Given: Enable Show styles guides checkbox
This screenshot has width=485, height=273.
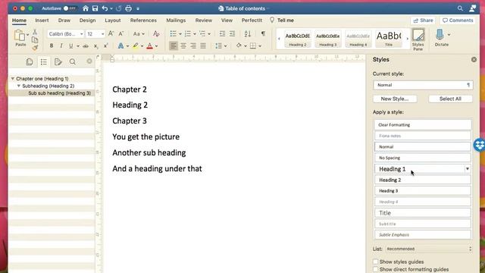Looking at the screenshot, I should tap(376, 262).
